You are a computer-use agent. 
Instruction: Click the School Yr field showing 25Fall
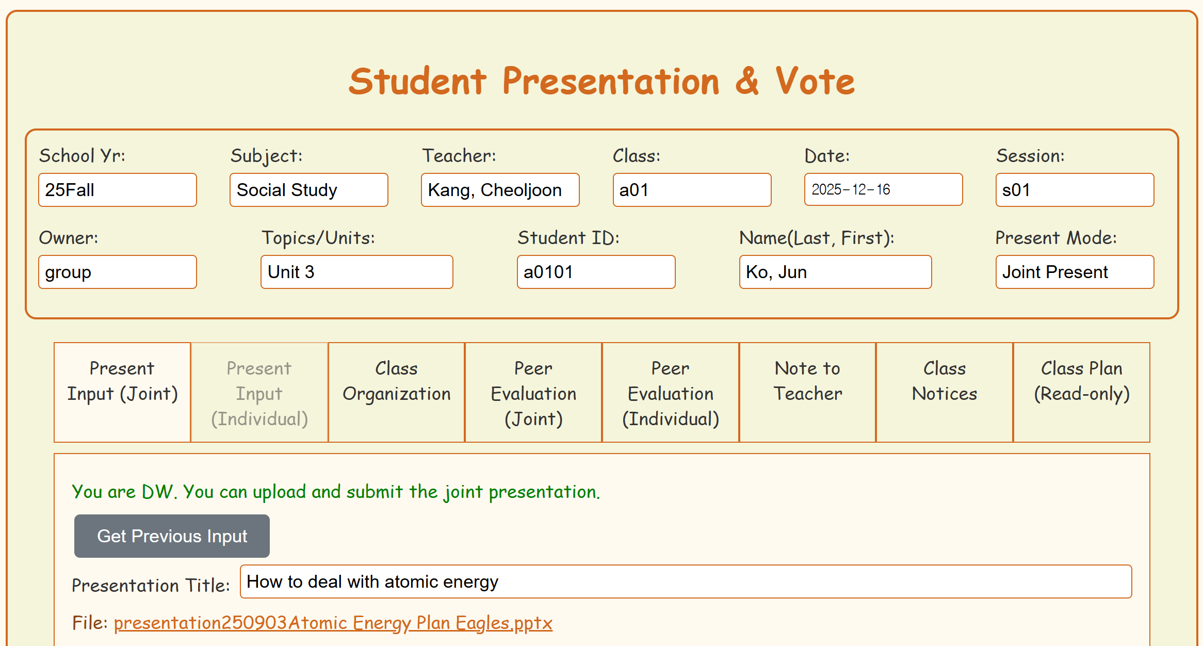[118, 190]
